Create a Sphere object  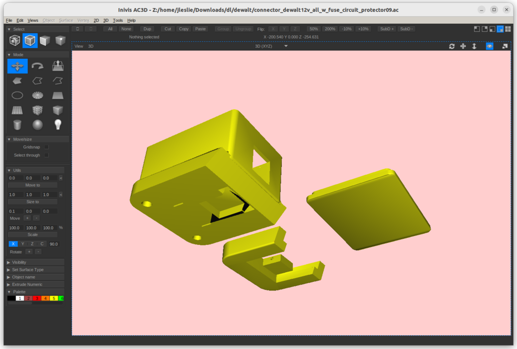(37, 125)
